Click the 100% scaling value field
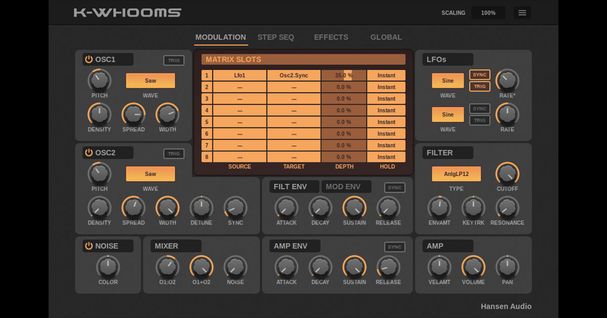Image resolution: width=607 pixels, height=318 pixels. pyautogui.click(x=488, y=13)
